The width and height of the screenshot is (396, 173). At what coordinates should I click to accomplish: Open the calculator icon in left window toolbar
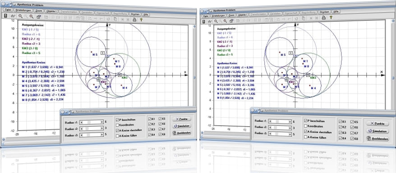coord(5,16)
